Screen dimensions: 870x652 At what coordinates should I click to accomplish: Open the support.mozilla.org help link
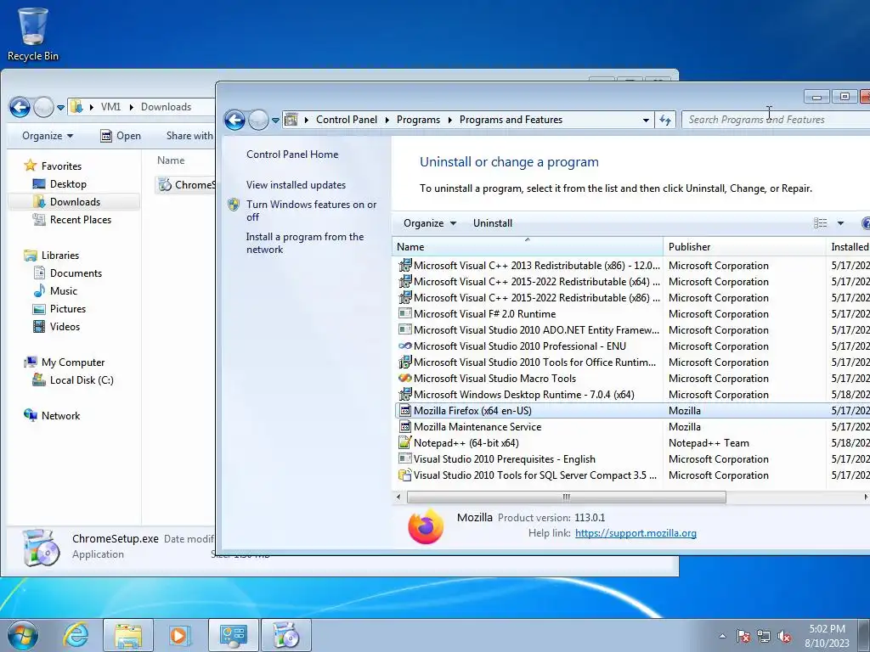click(x=636, y=533)
